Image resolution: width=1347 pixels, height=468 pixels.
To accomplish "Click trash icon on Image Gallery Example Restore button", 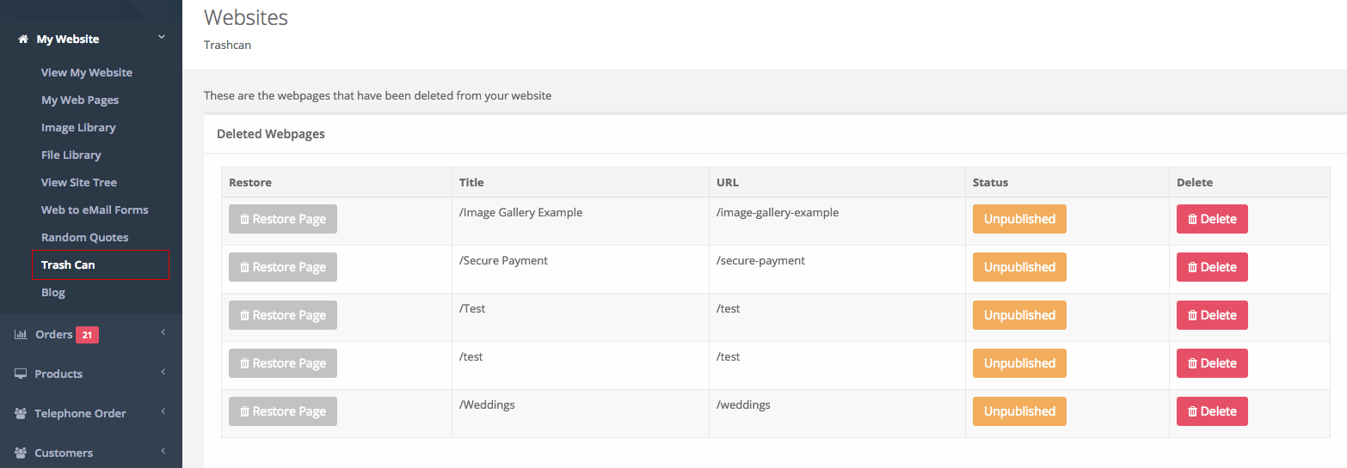I will (x=244, y=219).
